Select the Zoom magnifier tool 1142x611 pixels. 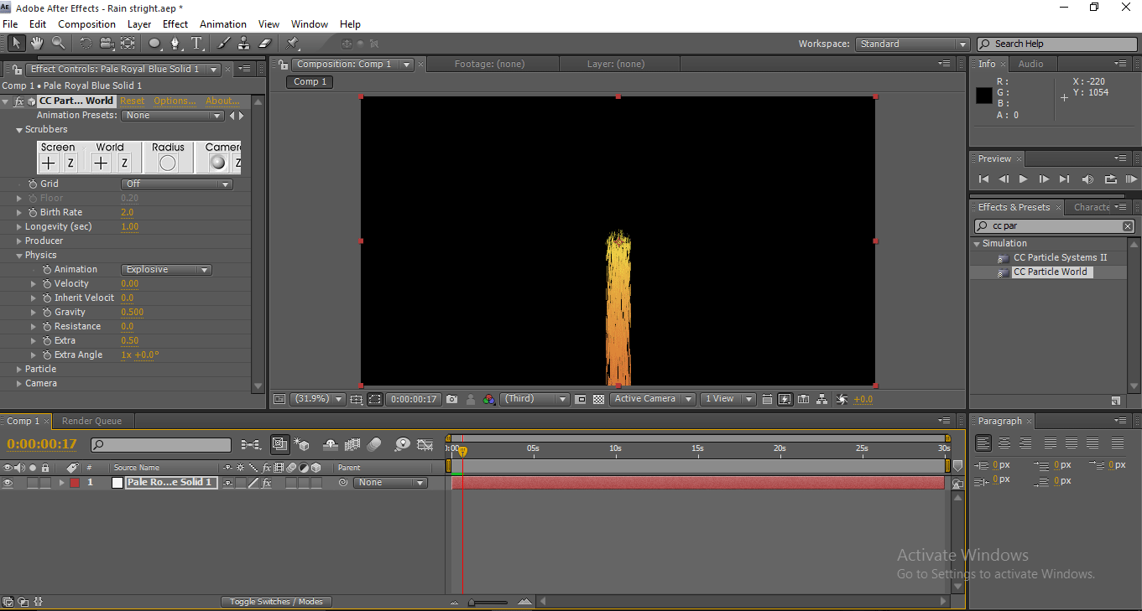(x=59, y=43)
